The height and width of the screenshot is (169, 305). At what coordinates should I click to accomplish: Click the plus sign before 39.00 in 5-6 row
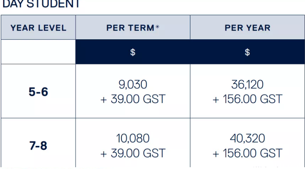click(104, 100)
